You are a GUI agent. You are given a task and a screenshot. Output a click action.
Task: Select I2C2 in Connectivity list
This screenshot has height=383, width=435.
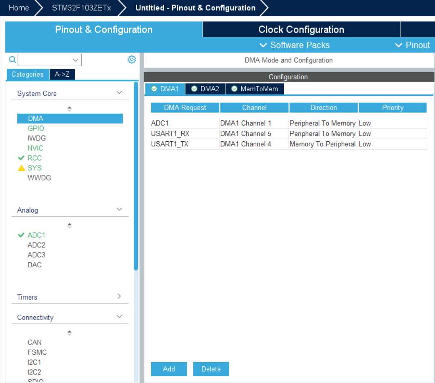click(x=34, y=372)
